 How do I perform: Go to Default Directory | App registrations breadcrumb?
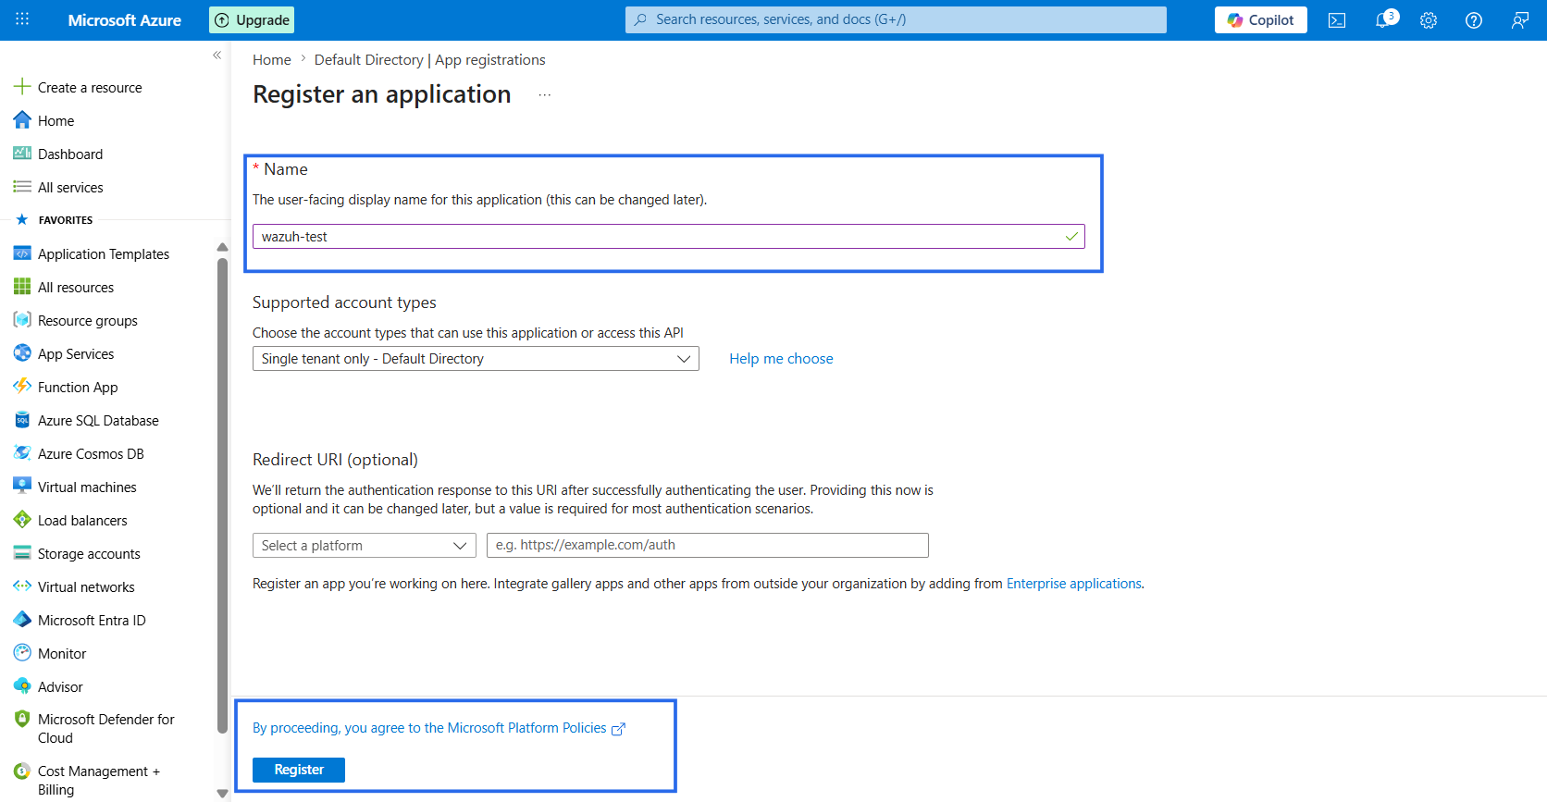(x=429, y=60)
